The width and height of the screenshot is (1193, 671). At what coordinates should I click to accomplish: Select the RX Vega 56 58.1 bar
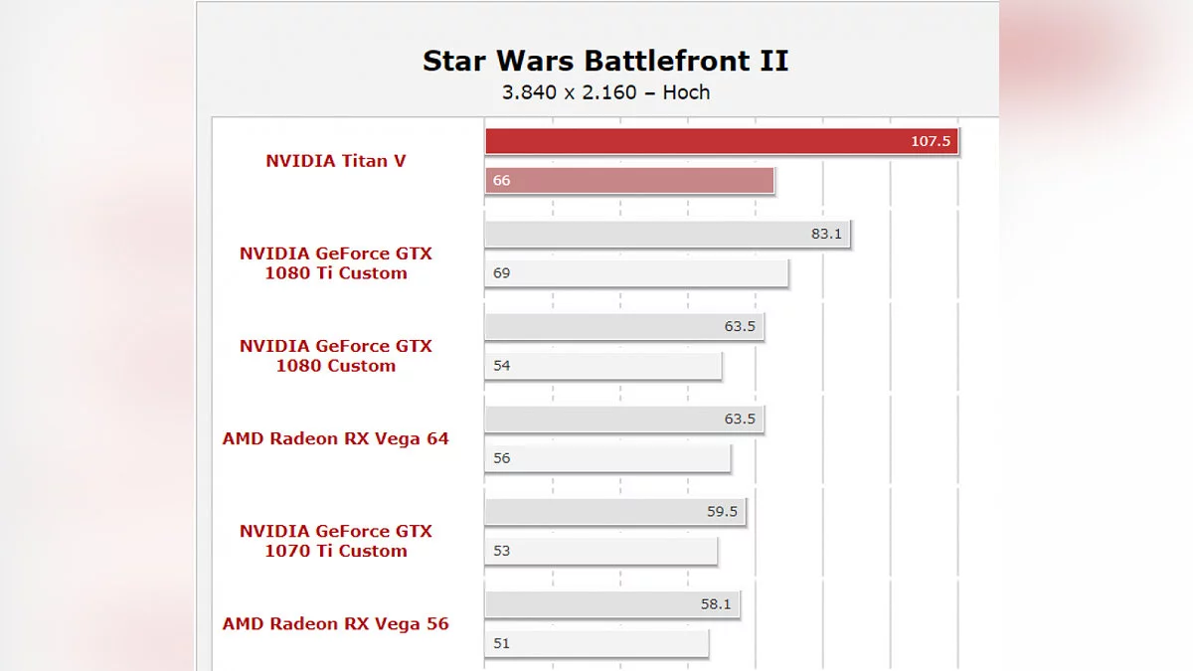611,603
